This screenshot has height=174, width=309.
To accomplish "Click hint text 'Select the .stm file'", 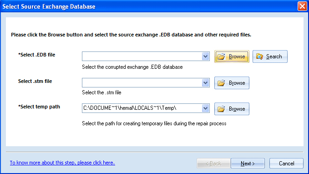I will tap(101, 92).
